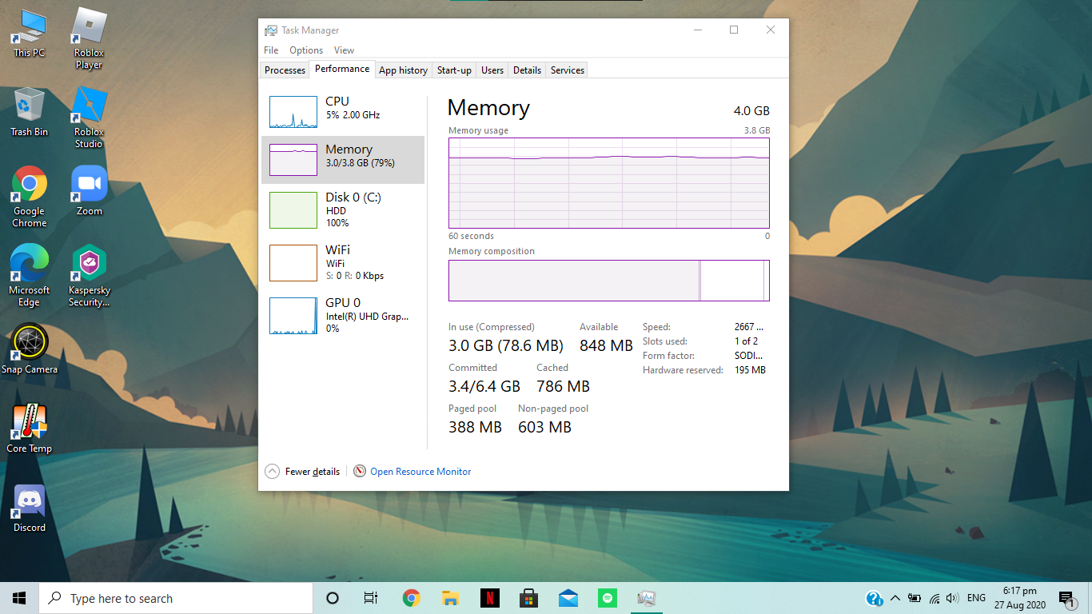
Task: Open the Options menu
Action: [306, 50]
